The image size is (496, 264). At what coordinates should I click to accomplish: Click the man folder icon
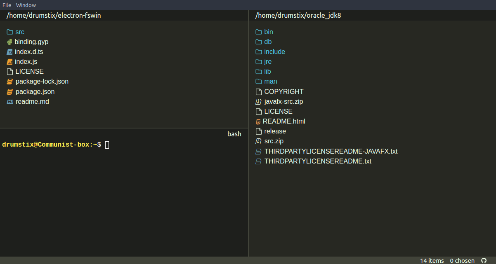259,81
